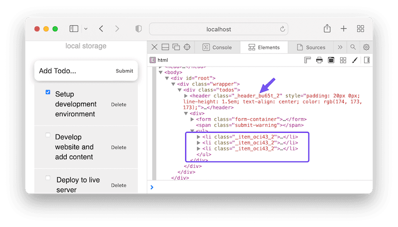Expand the header _header_bu65t_2 node
Screen dimensions: 398x227
click(x=186, y=95)
